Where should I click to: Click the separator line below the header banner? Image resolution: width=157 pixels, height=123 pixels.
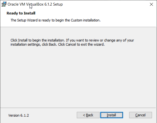tap(76, 27)
